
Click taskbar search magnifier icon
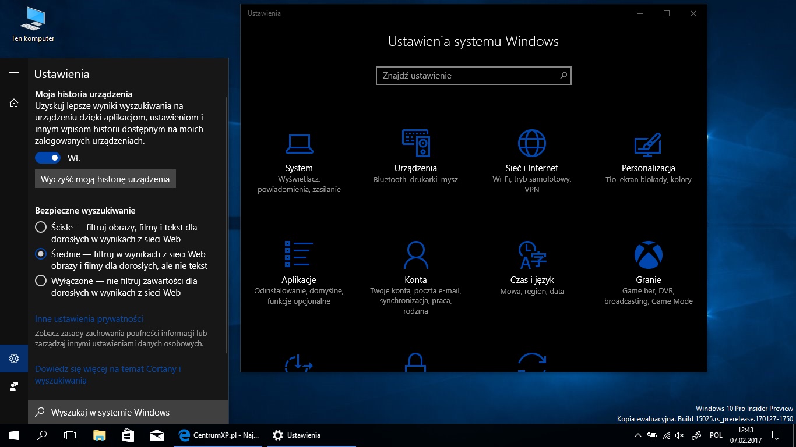coord(42,435)
